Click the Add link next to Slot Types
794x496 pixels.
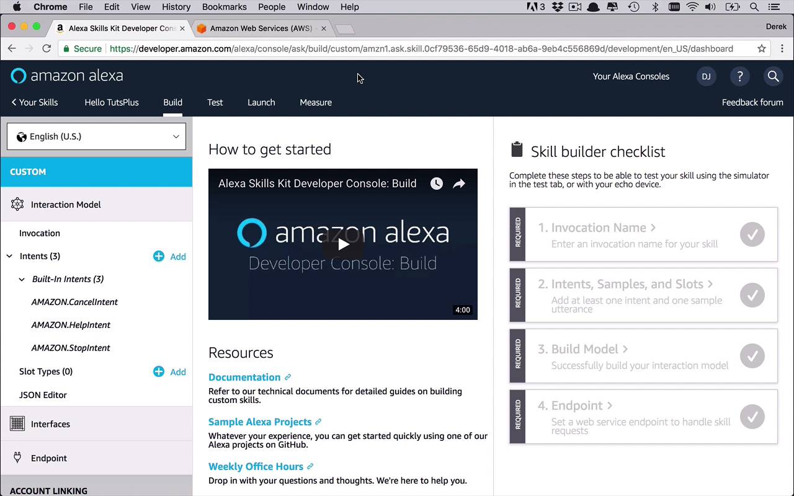[178, 372]
